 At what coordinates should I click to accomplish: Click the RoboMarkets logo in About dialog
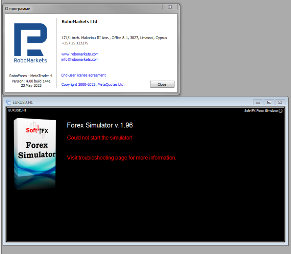(x=31, y=43)
